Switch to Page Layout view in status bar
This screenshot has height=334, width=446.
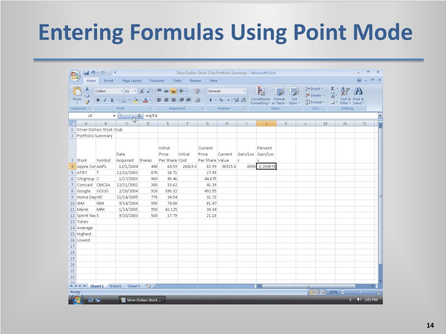318,292
